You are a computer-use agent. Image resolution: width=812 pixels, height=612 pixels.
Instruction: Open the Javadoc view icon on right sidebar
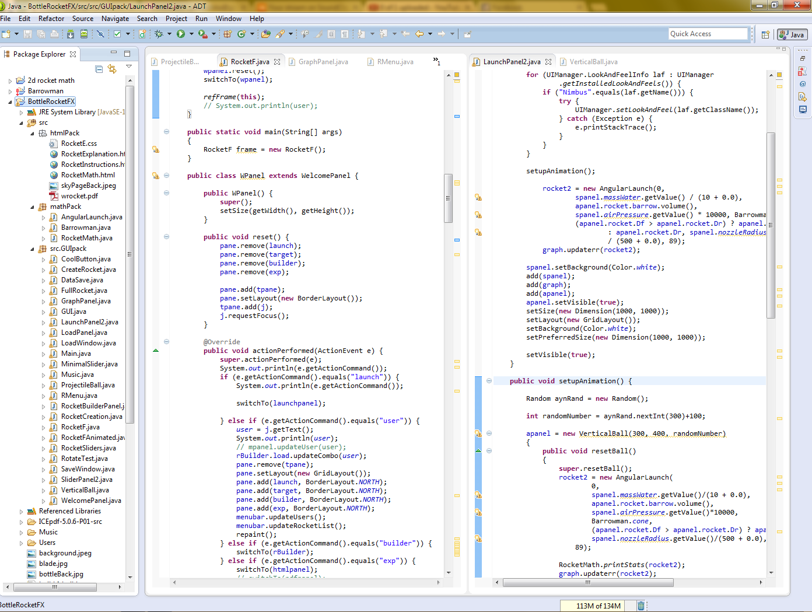pyautogui.click(x=803, y=84)
